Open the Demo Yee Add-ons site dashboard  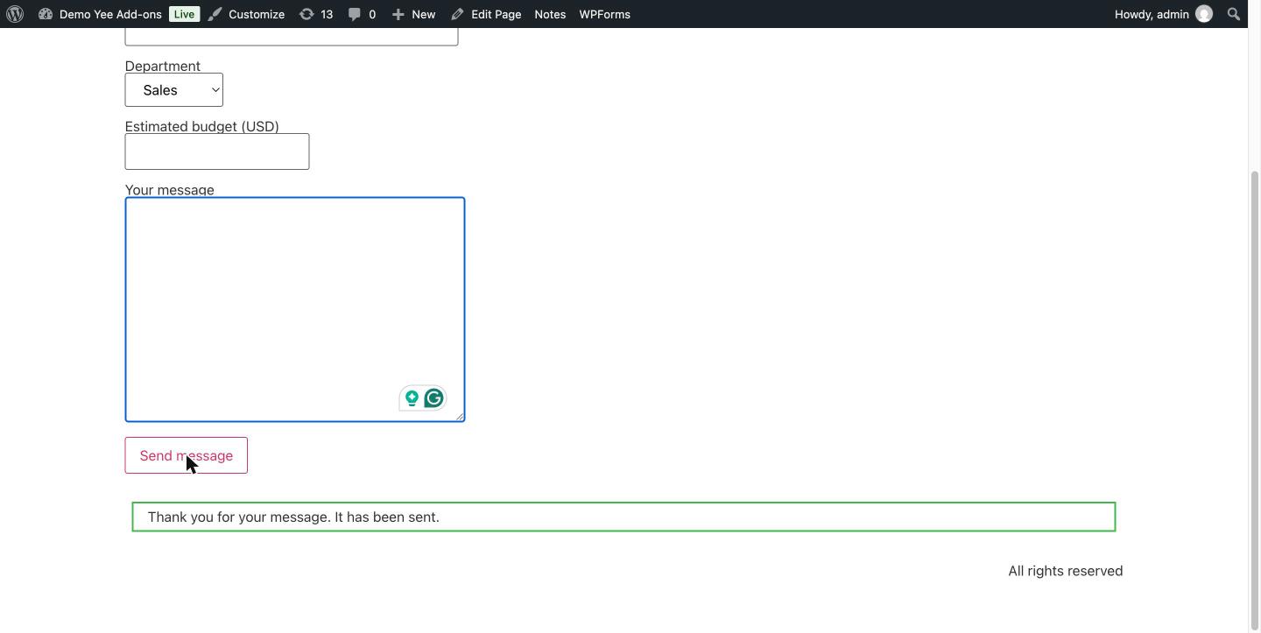pyautogui.click(x=100, y=14)
